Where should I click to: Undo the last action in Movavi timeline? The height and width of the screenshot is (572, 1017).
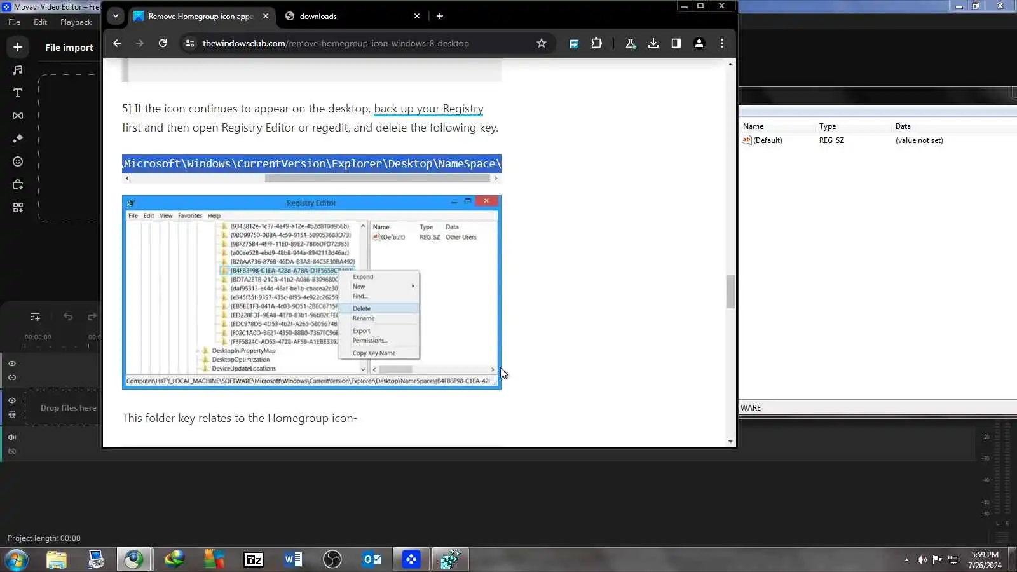[68, 317]
